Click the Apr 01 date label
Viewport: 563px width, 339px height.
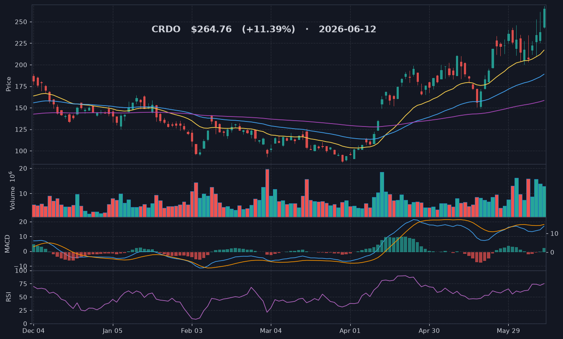pos(350,331)
